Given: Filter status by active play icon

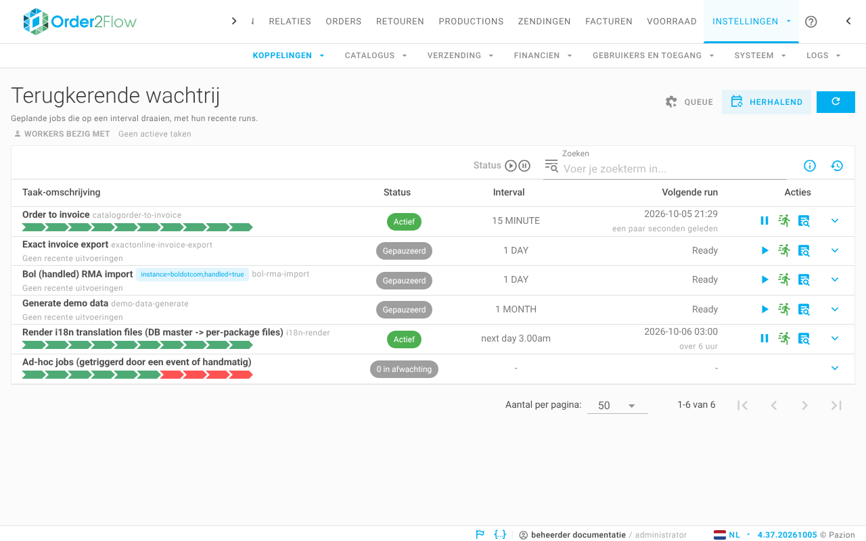Looking at the screenshot, I should pyautogui.click(x=511, y=166).
